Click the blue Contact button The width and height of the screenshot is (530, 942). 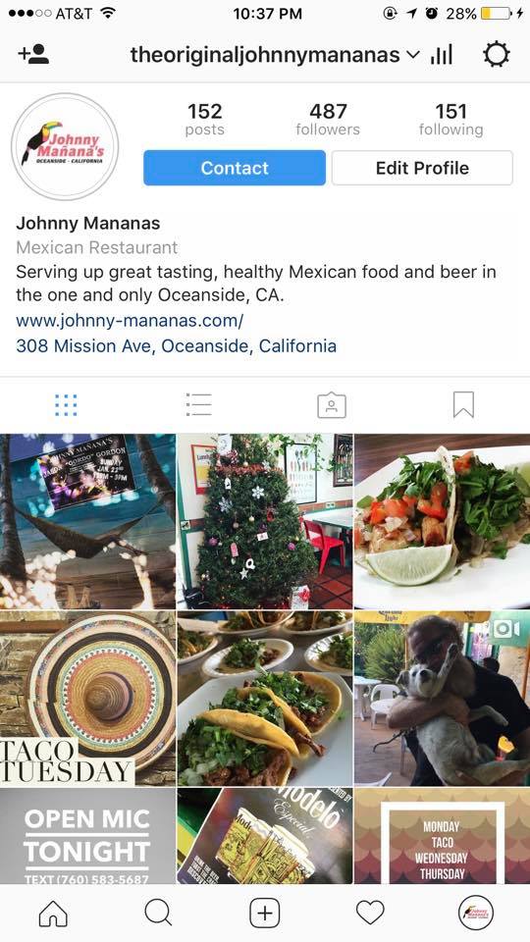pos(235,168)
